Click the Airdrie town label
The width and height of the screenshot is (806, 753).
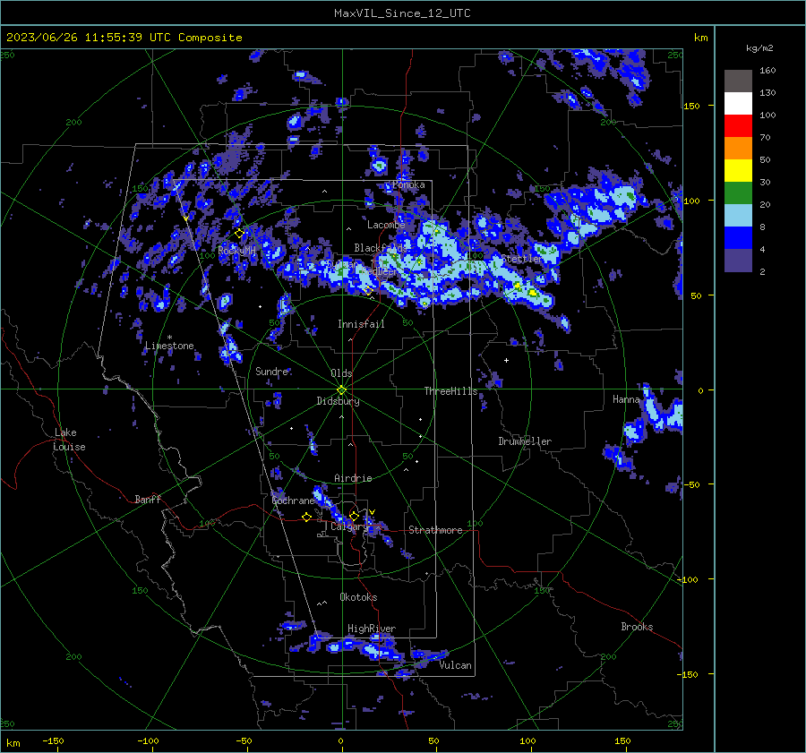click(x=353, y=478)
